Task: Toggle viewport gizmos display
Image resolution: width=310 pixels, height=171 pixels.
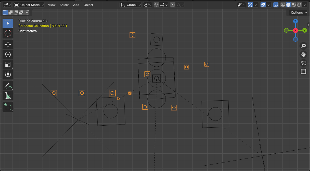Action: point(250,5)
